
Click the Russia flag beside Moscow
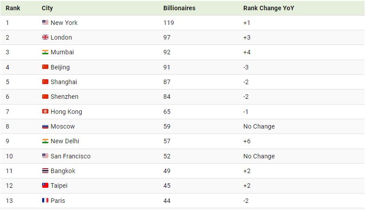[x=45, y=126]
